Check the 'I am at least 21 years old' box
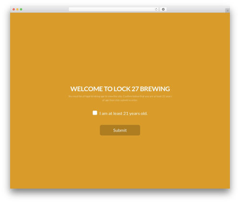This screenshot has width=240, height=203. point(95,113)
